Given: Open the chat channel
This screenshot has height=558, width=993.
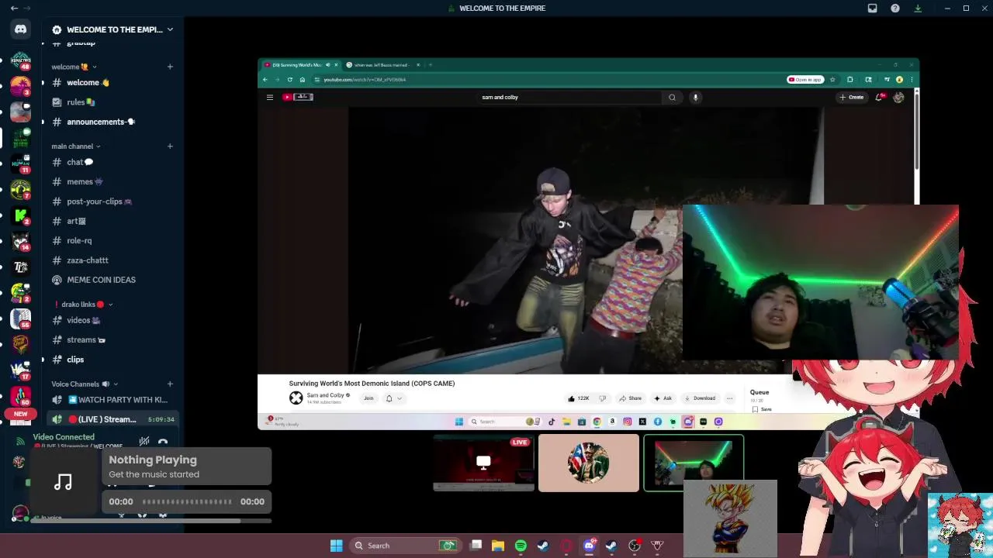Looking at the screenshot, I should click(112, 162).
